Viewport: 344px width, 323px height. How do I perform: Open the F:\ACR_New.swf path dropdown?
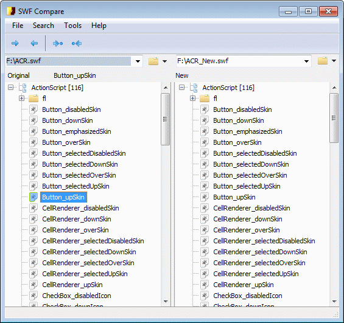click(x=306, y=61)
